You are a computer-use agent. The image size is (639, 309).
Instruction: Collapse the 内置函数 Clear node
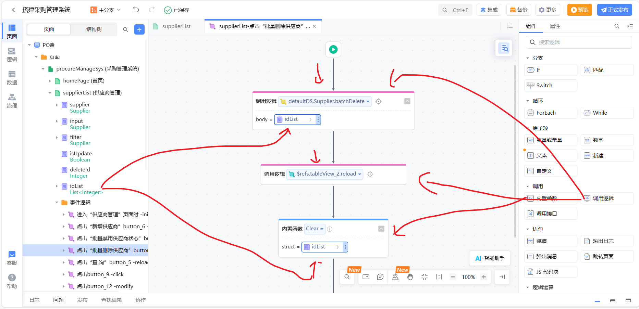tap(381, 229)
